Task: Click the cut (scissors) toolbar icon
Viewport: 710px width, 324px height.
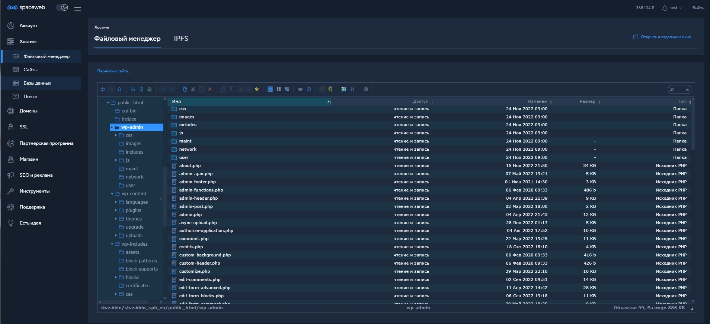Action: (x=193, y=89)
